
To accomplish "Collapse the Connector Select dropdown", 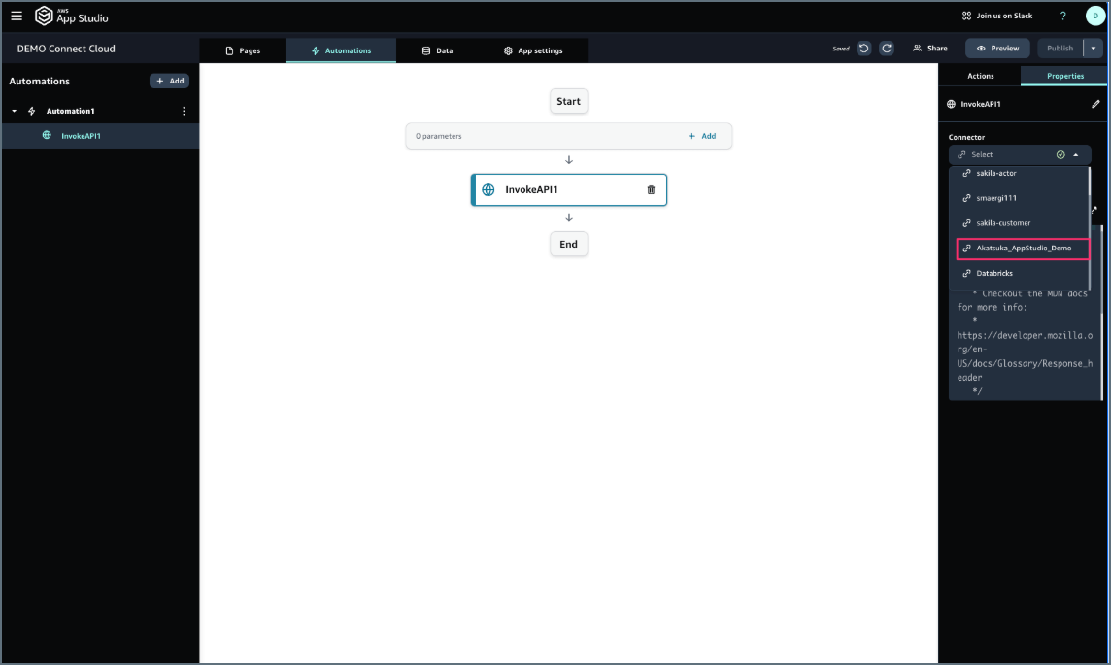I will (1075, 153).
